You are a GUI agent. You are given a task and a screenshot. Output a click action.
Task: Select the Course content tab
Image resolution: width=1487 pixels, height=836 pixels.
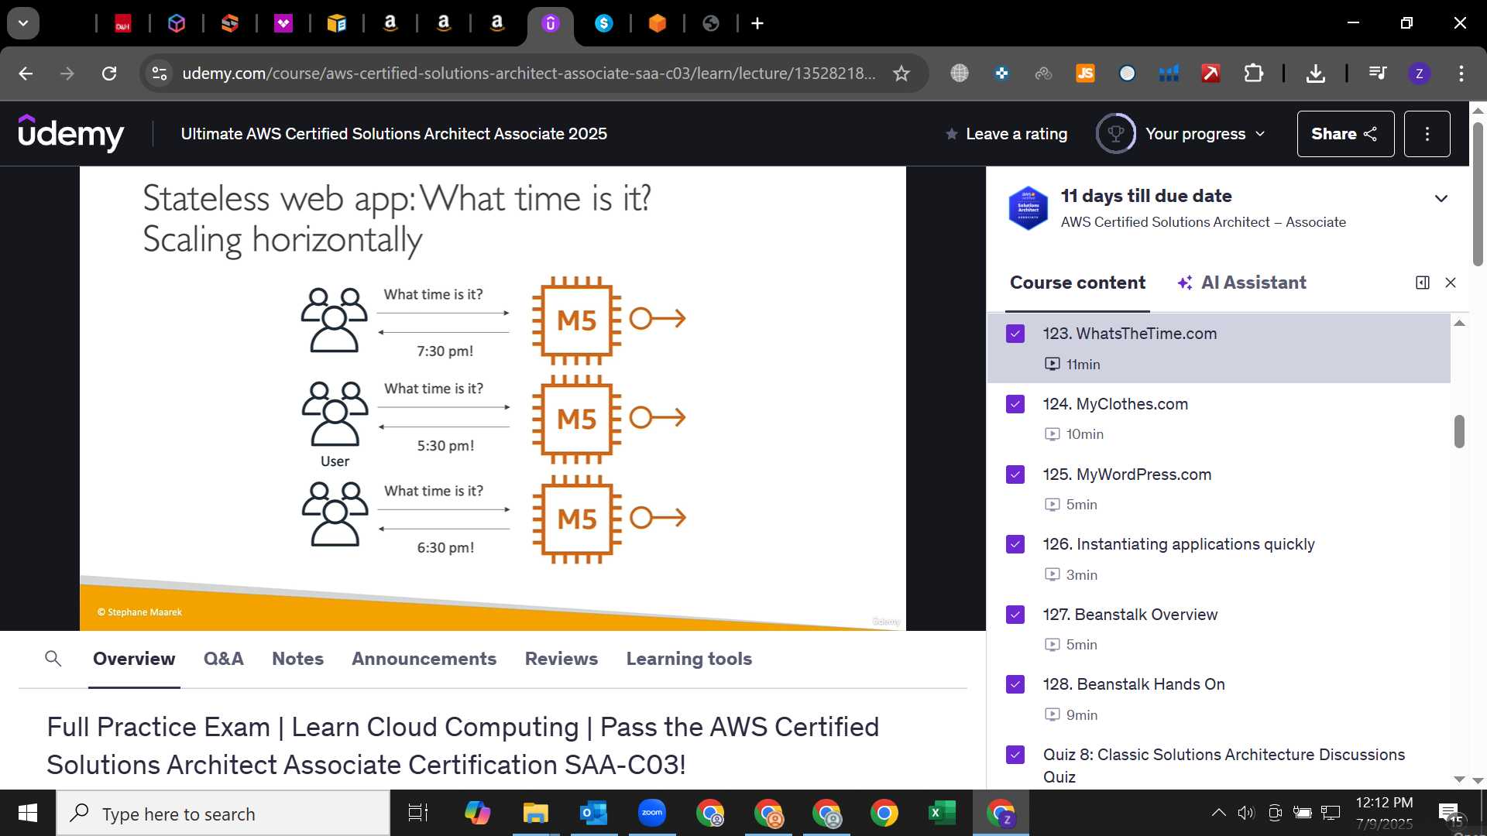pos(1077,283)
